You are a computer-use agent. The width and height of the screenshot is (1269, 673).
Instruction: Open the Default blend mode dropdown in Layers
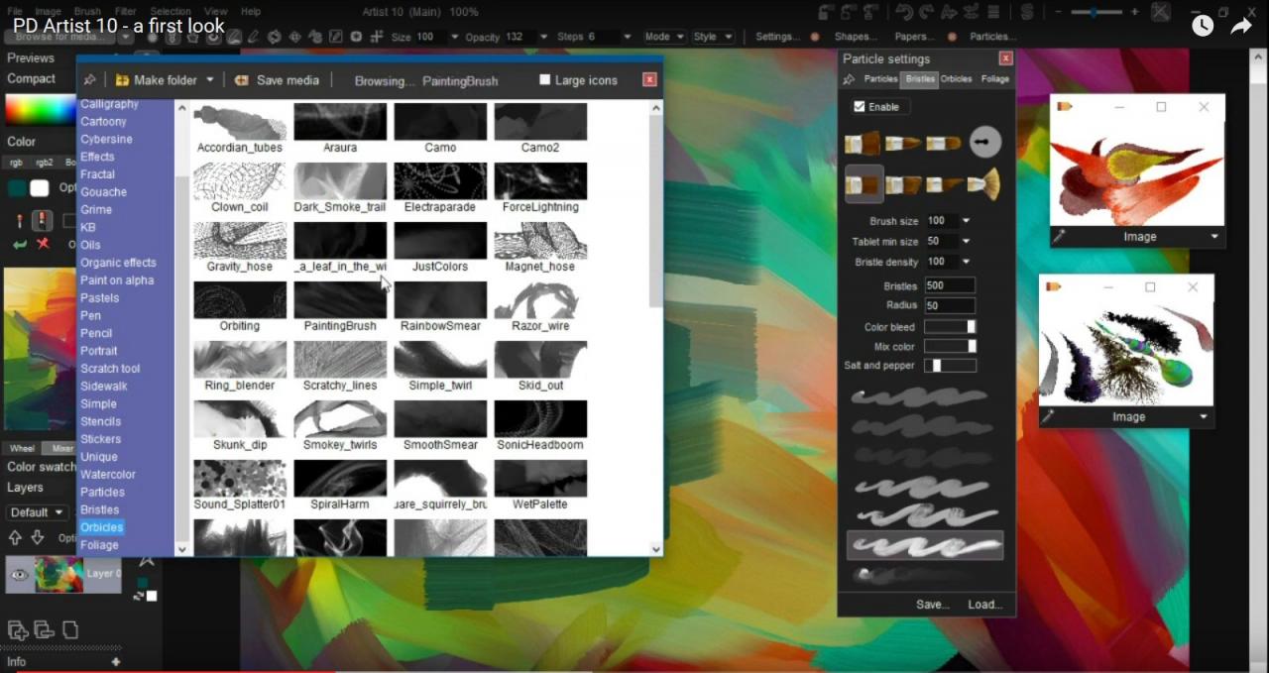[37, 512]
